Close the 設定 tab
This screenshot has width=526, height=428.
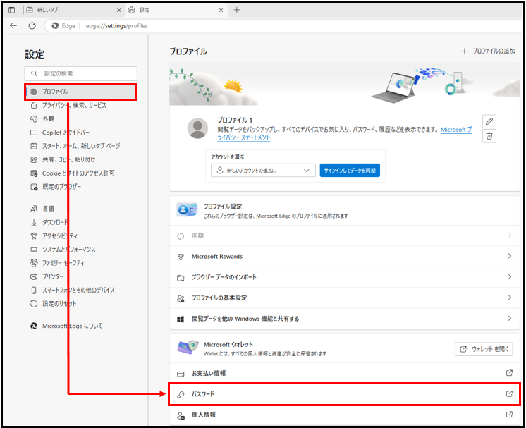click(221, 11)
